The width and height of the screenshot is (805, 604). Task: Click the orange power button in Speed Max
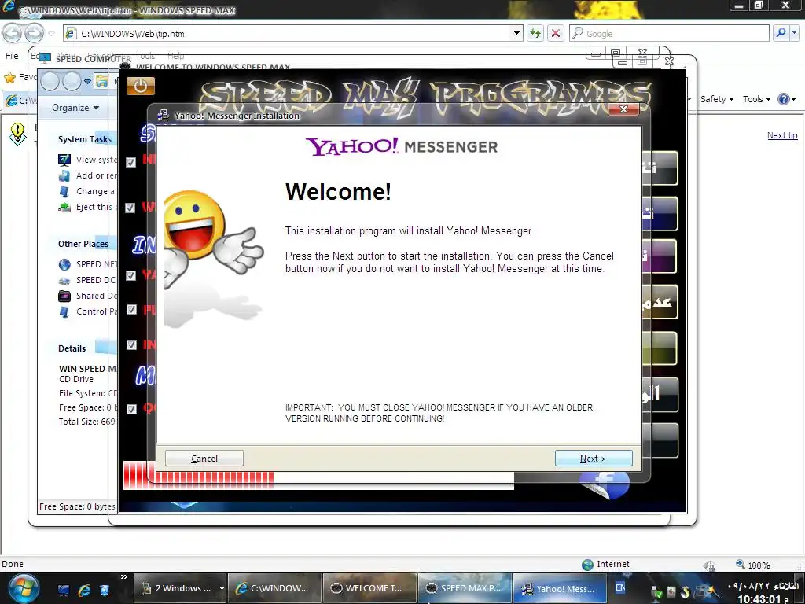click(140, 87)
